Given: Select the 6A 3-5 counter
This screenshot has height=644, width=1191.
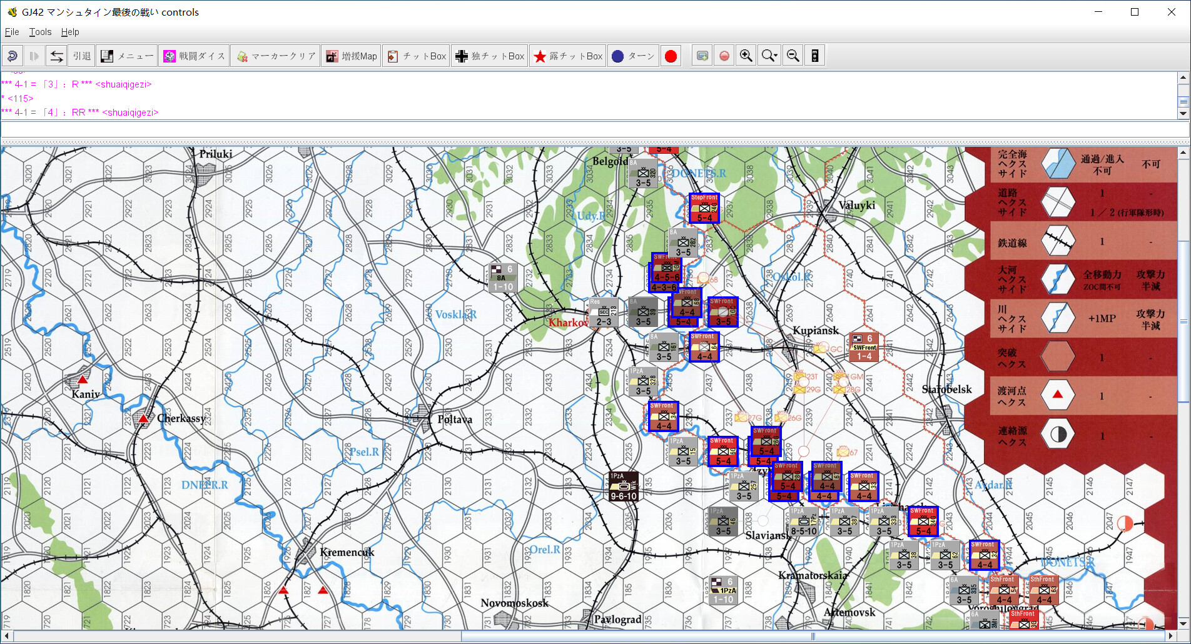Looking at the screenshot, I should 964,590.
